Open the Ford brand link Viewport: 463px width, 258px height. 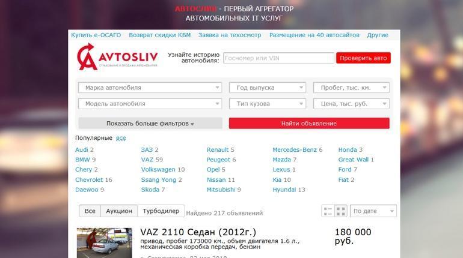(x=345, y=170)
